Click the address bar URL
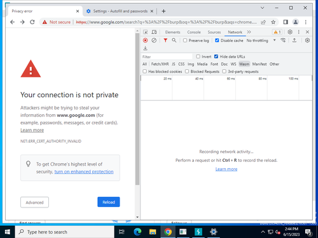 [x=166, y=22]
